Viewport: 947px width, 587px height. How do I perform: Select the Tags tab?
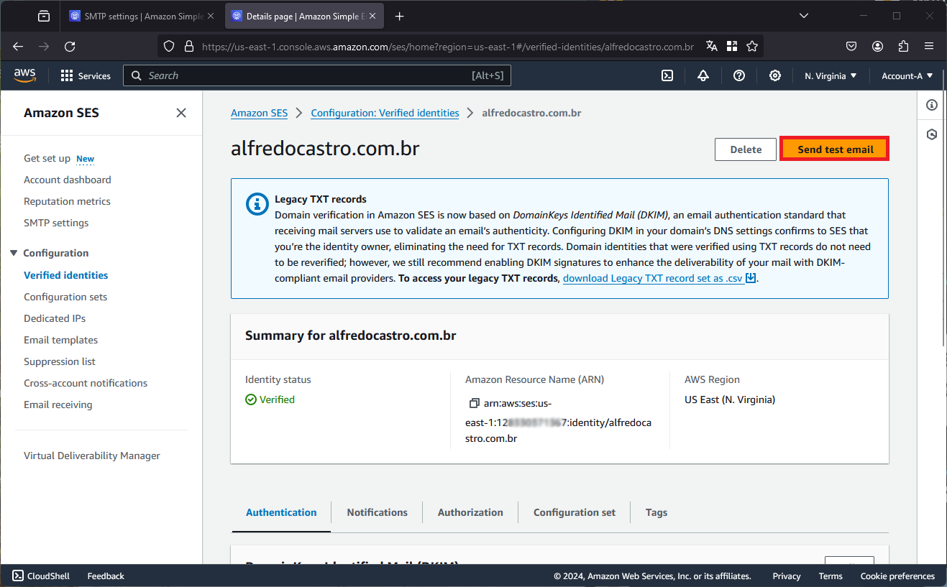click(657, 512)
